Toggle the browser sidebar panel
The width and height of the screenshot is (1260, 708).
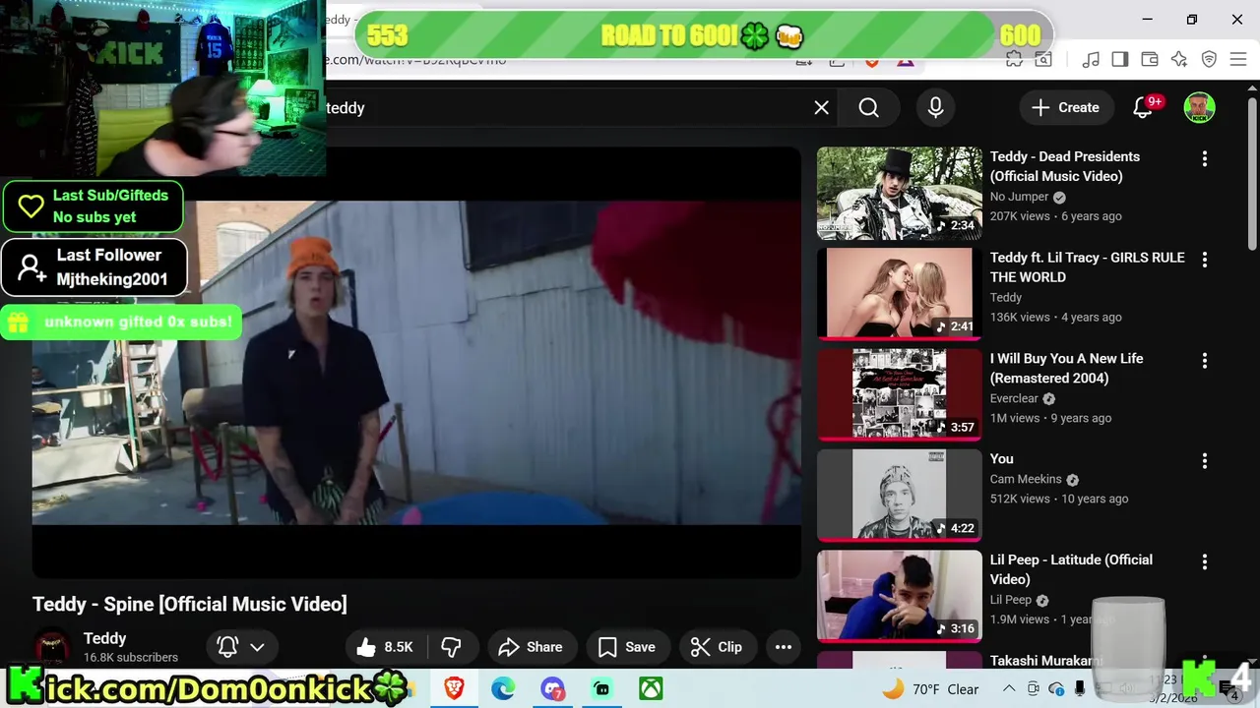[1119, 60]
